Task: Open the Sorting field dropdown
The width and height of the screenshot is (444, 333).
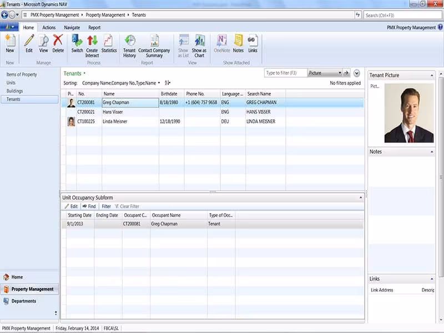Action: point(159,83)
